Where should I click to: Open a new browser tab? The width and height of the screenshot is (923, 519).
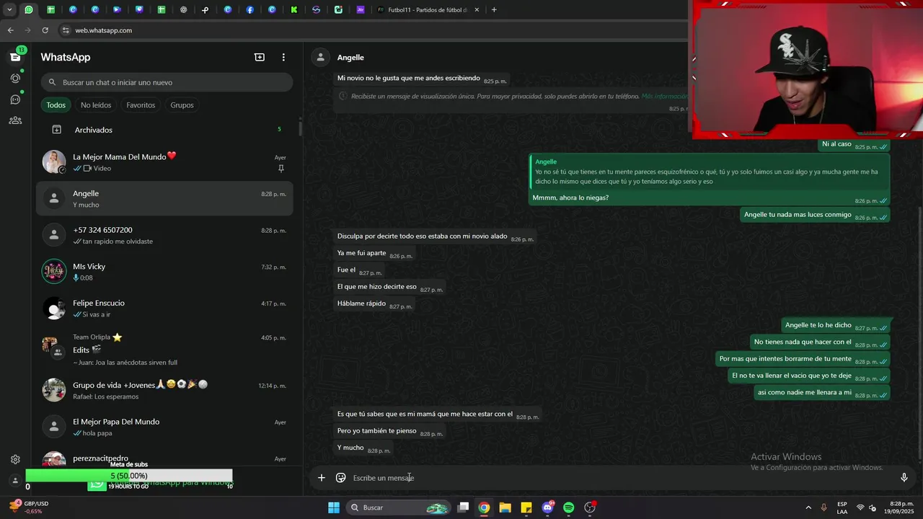tap(494, 10)
